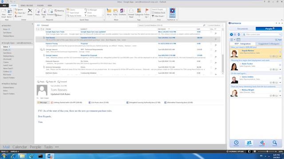Collapse the Favorites folder group
Screen dimensions: 284x159
(x=2, y=26)
